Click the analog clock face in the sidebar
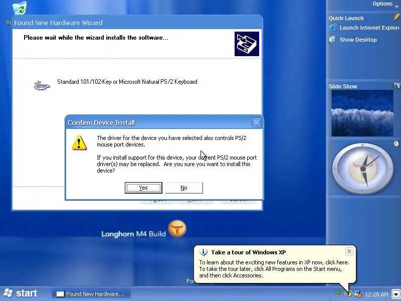 point(363,169)
